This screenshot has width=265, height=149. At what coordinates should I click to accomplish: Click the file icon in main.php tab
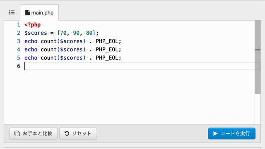pyautogui.click(x=27, y=13)
